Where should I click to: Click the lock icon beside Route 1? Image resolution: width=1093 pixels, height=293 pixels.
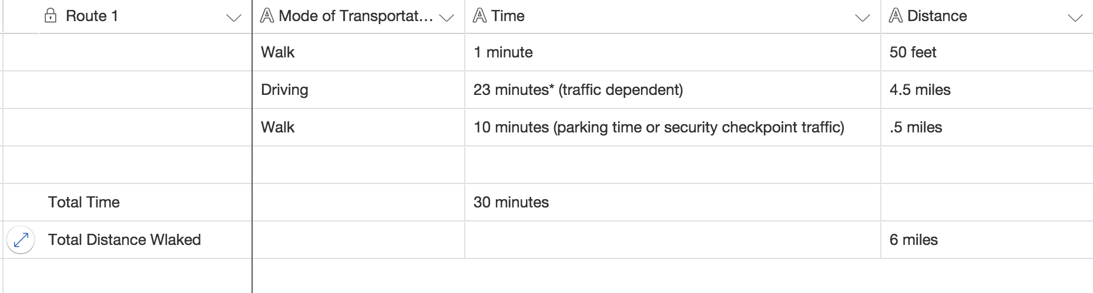click(x=51, y=16)
